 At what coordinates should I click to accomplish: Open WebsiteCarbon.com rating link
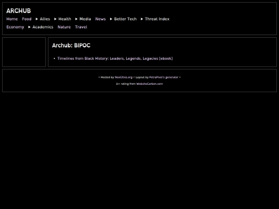coord(150,84)
